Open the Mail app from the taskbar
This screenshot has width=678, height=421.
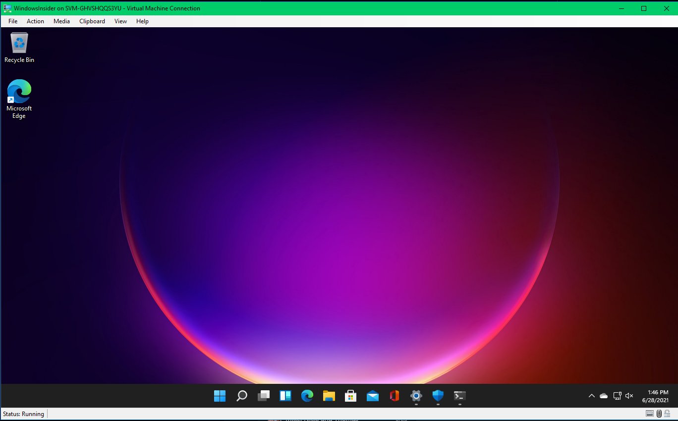click(x=372, y=396)
